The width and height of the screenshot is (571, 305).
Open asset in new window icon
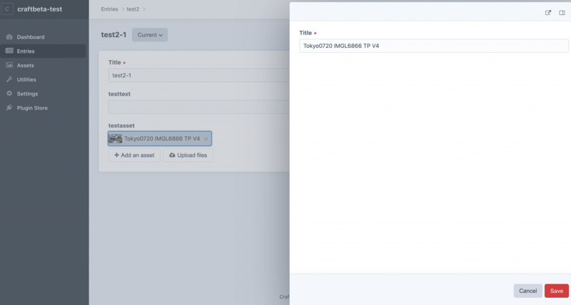click(x=548, y=12)
